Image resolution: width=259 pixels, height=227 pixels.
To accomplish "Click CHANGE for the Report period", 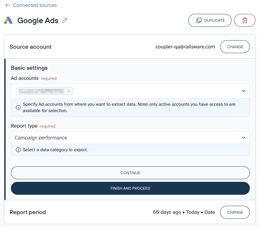I will 235,212.
